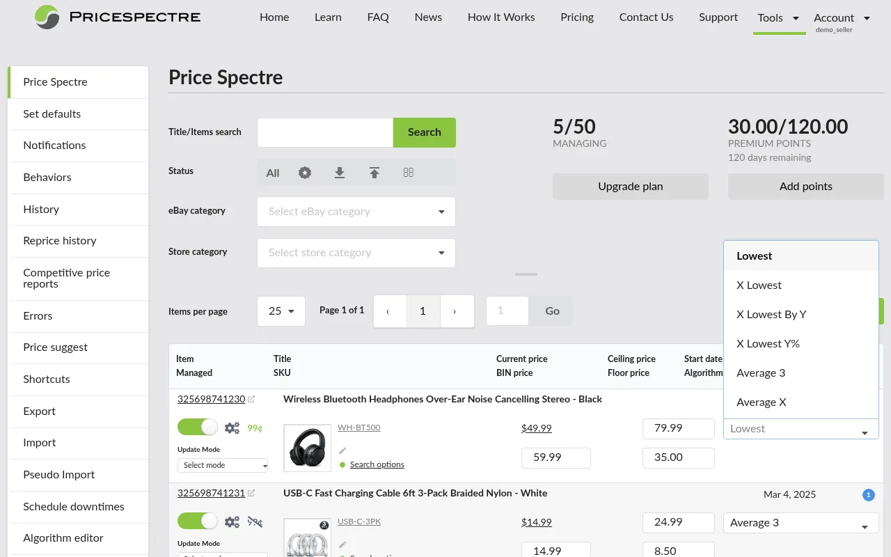Click the crossed-out 99¢ icon on the USB-C item
Viewport: 891px width, 557px height.
[x=255, y=521]
